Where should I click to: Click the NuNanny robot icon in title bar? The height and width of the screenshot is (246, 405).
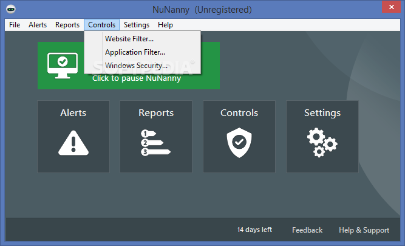click(11, 9)
